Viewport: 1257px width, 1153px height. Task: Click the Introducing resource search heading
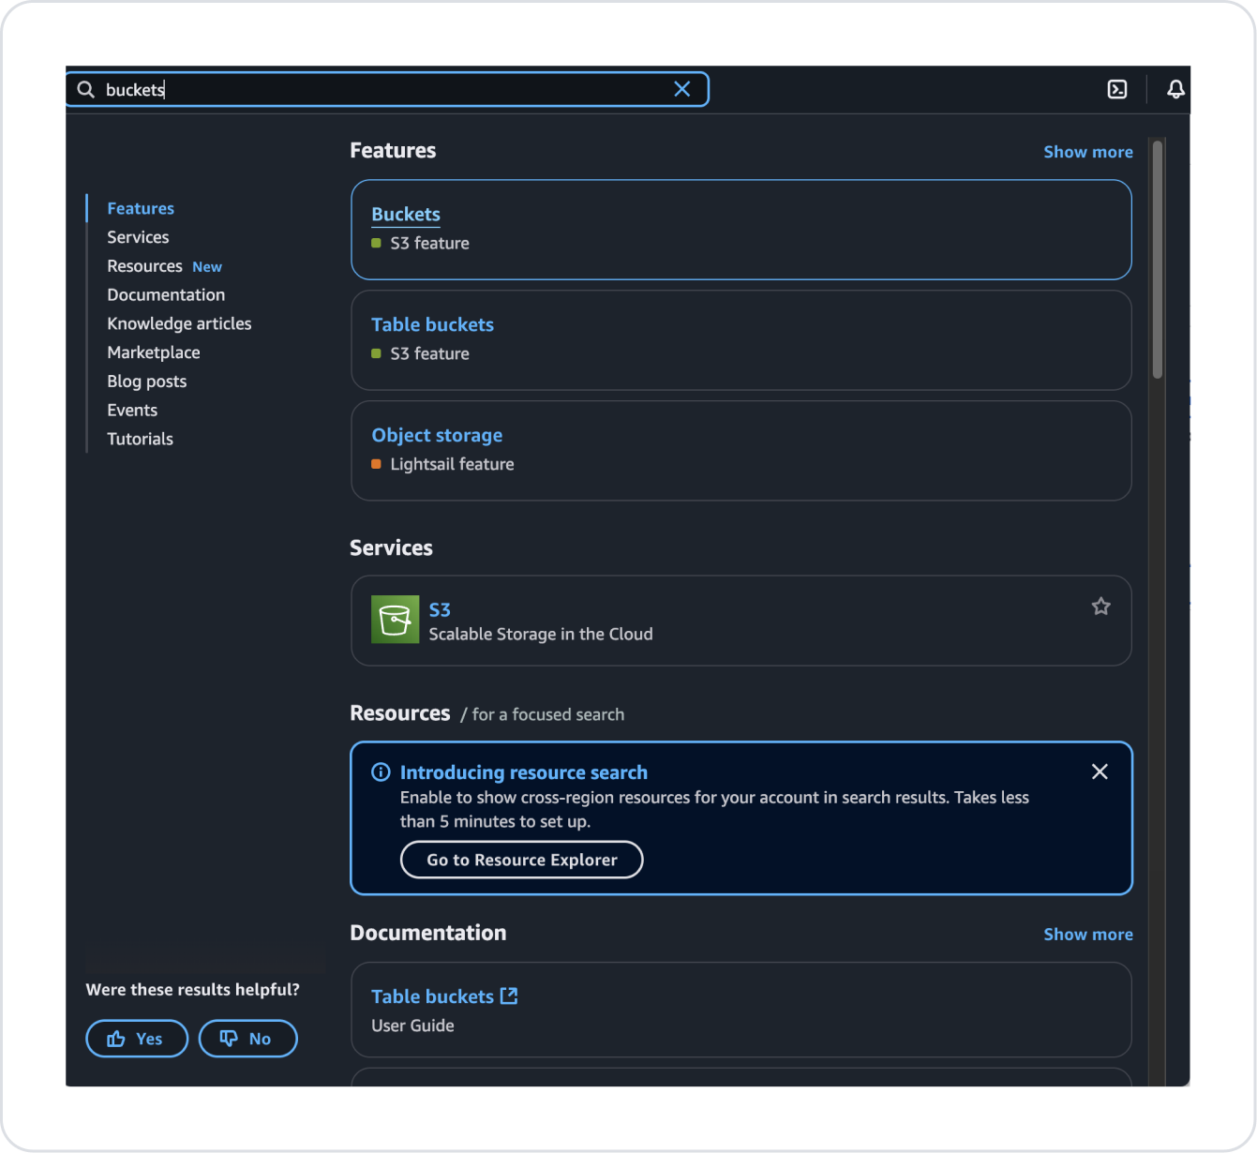pyautogui.click(x=524, y=772)
